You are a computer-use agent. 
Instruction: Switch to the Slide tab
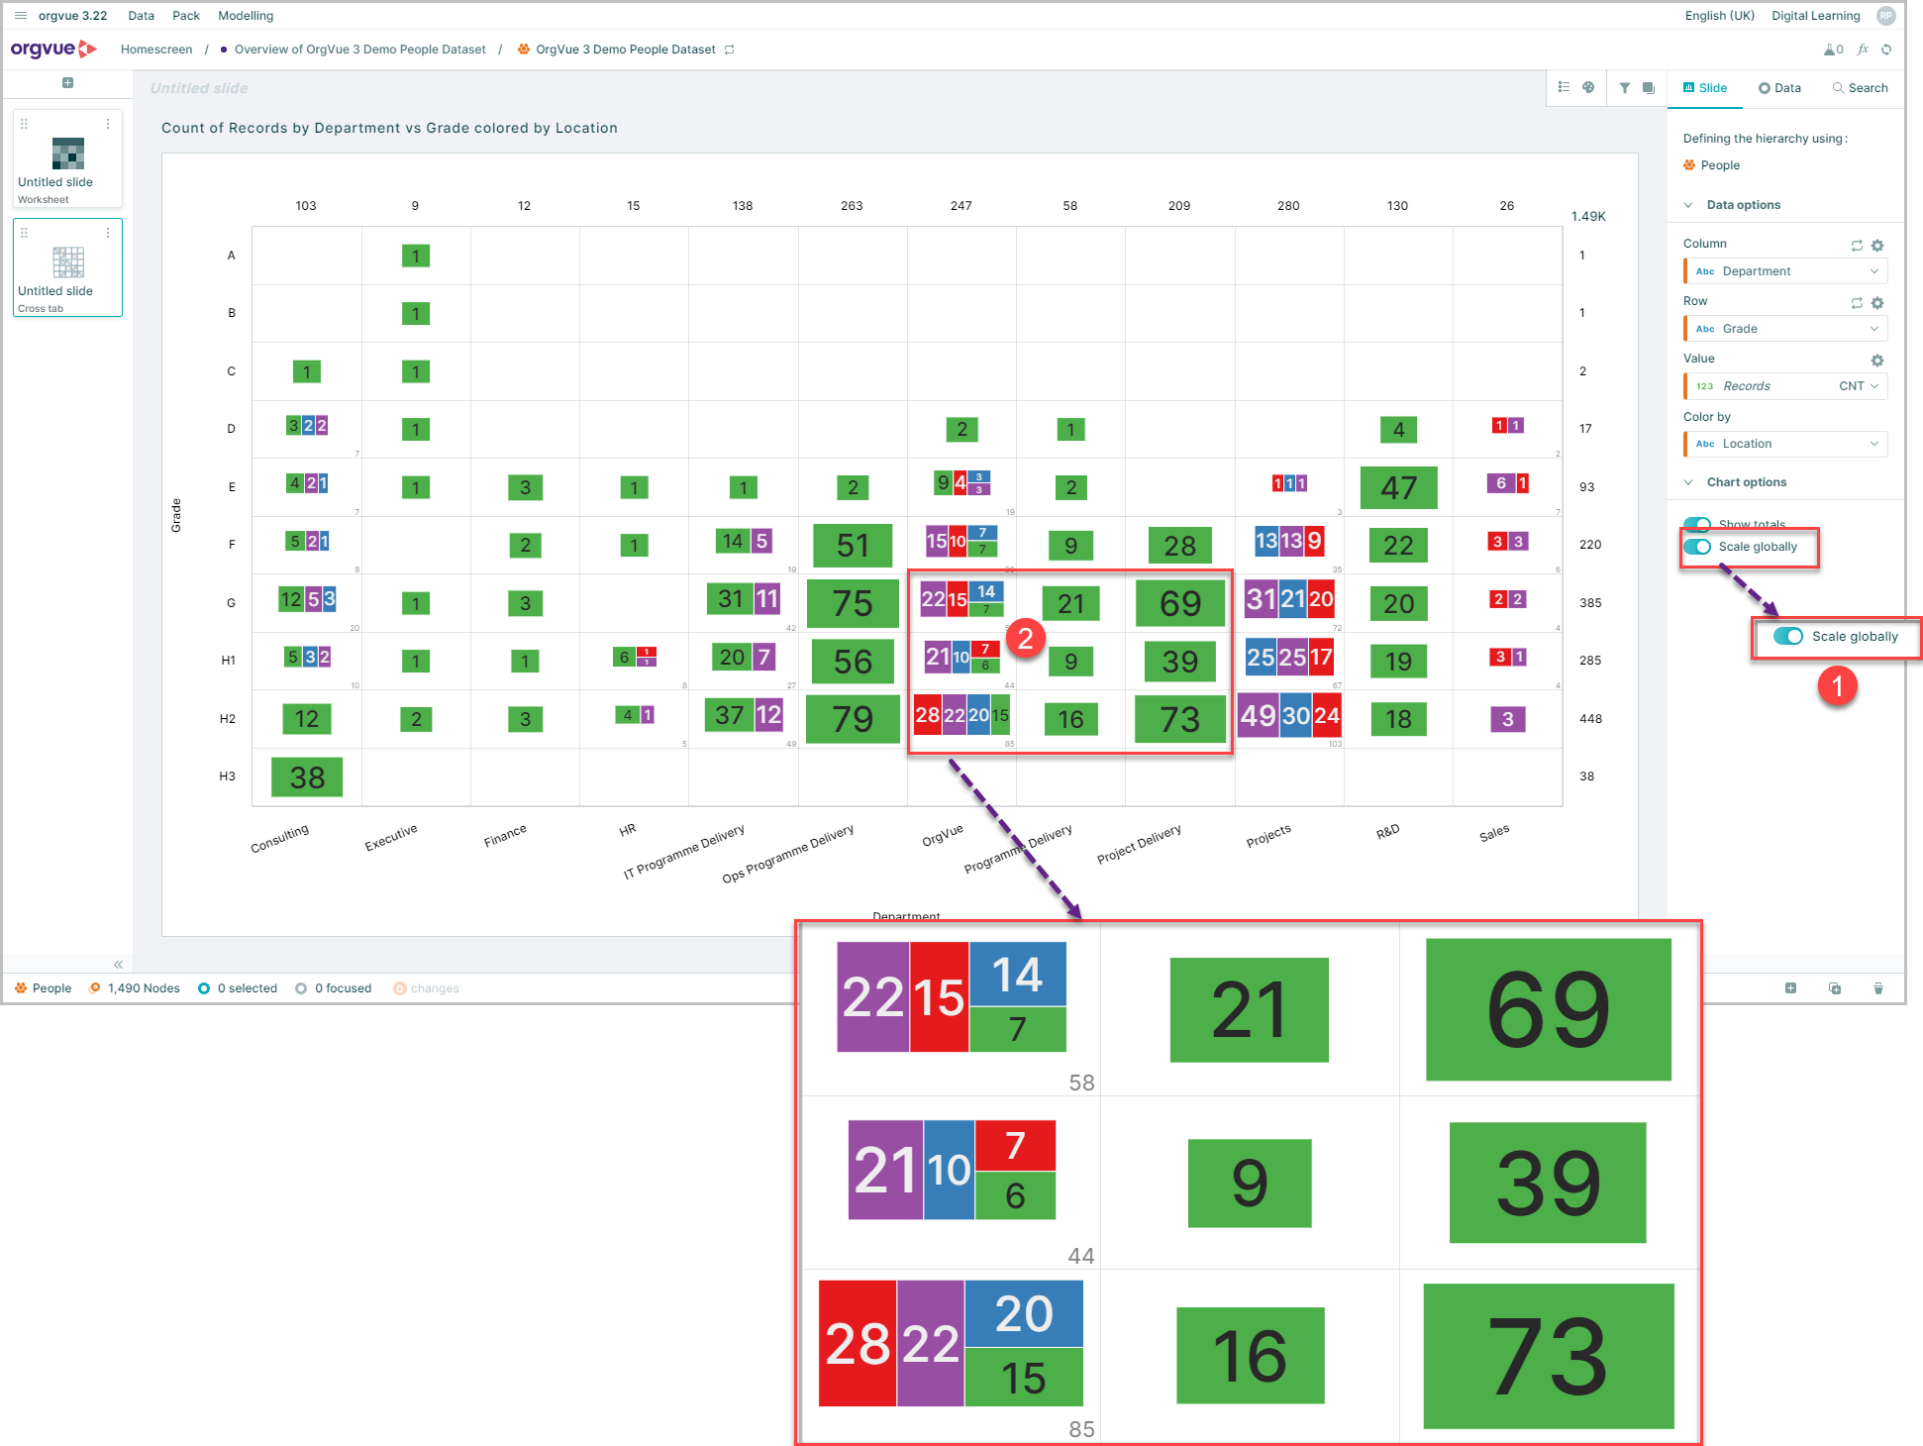pos(1705,88)
